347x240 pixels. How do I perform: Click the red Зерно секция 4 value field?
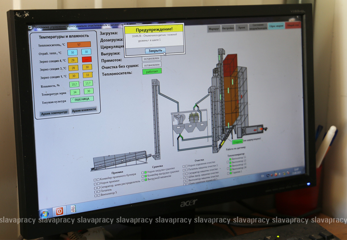click(x=86, y=59)
